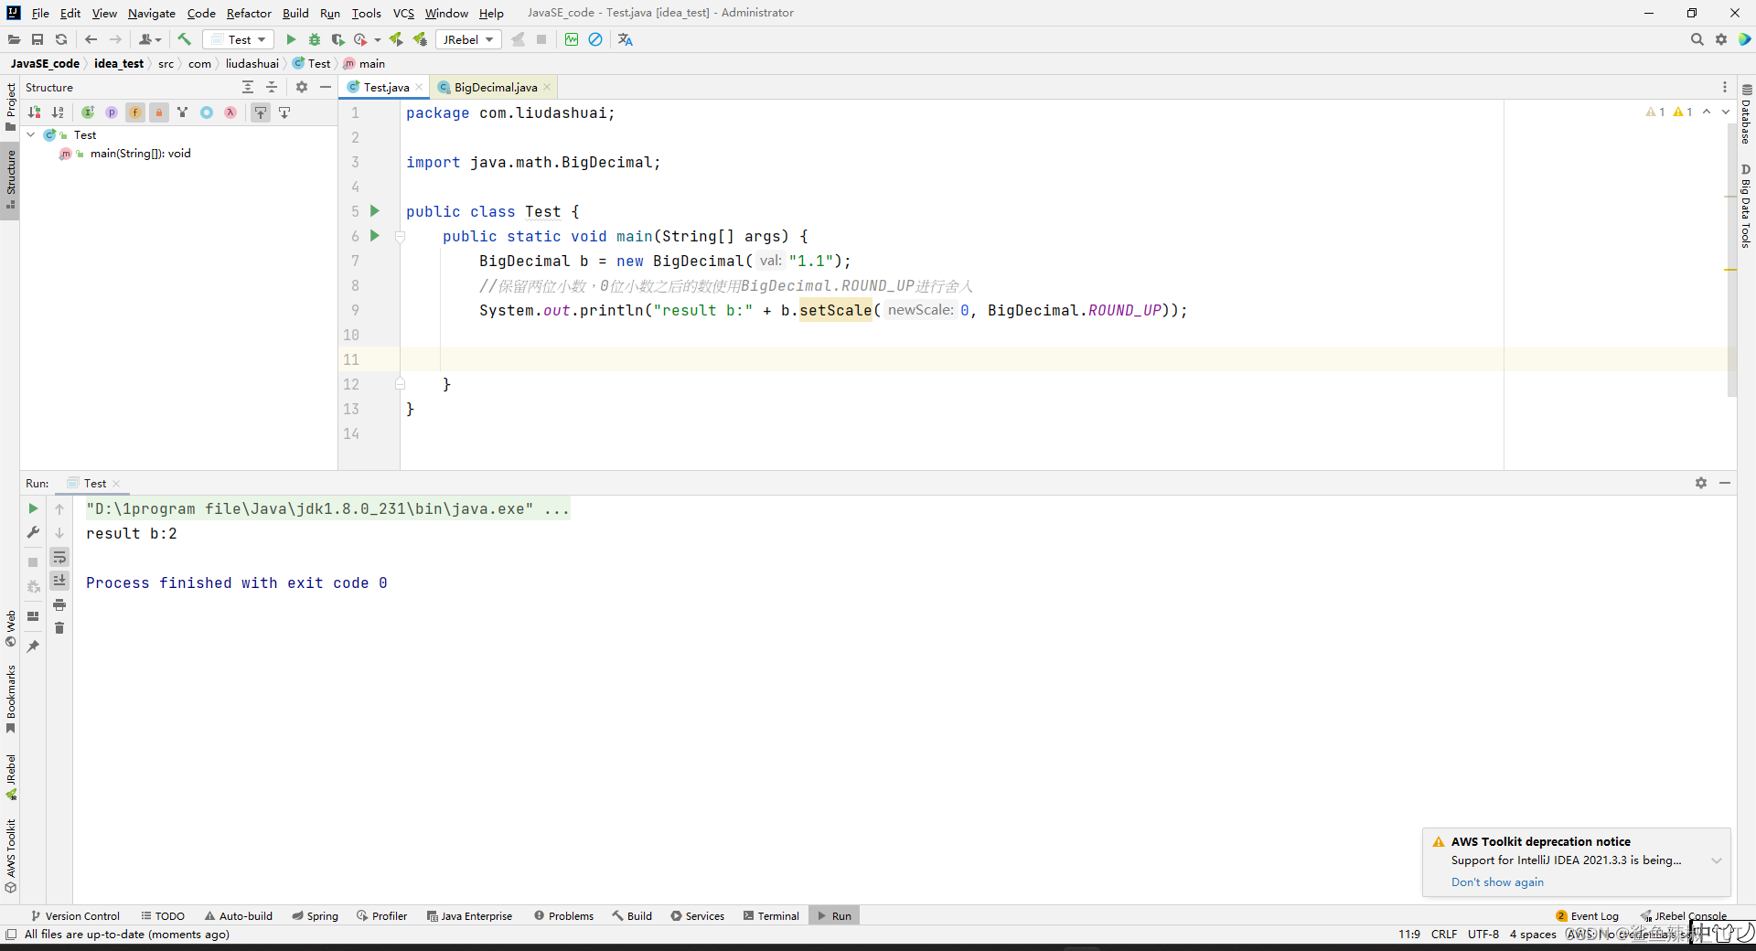1756x951 pixels.
Task: Open the Version Control tool window
Action: (76, 915)
